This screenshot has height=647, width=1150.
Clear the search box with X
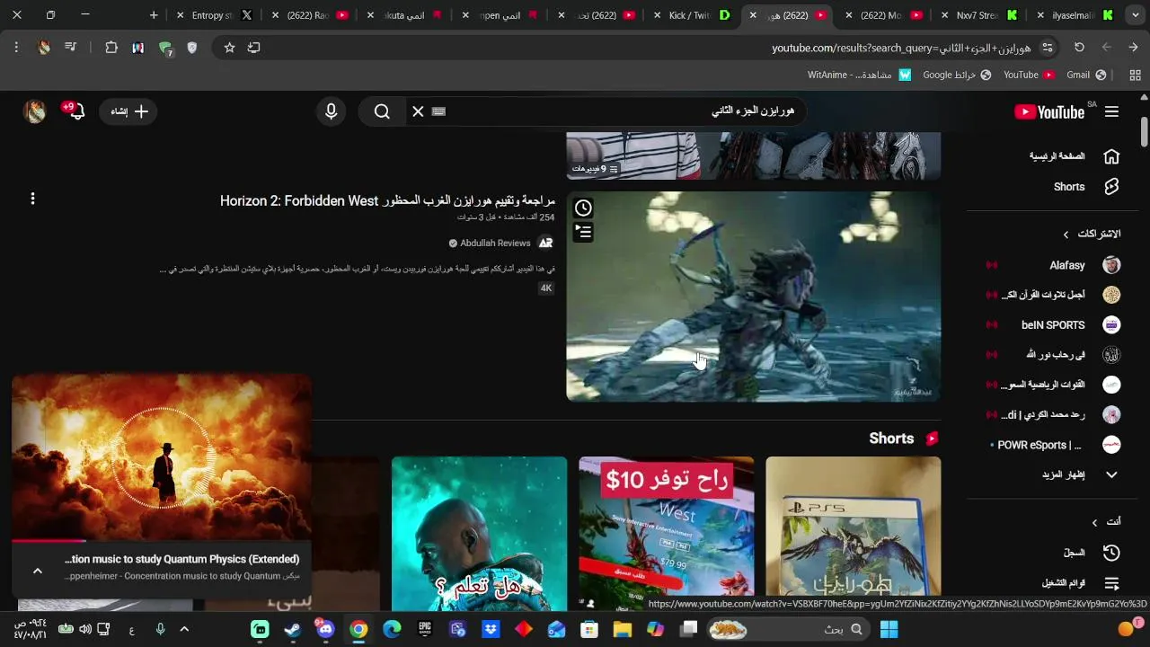pyautogui.click(x=418, y=111)
